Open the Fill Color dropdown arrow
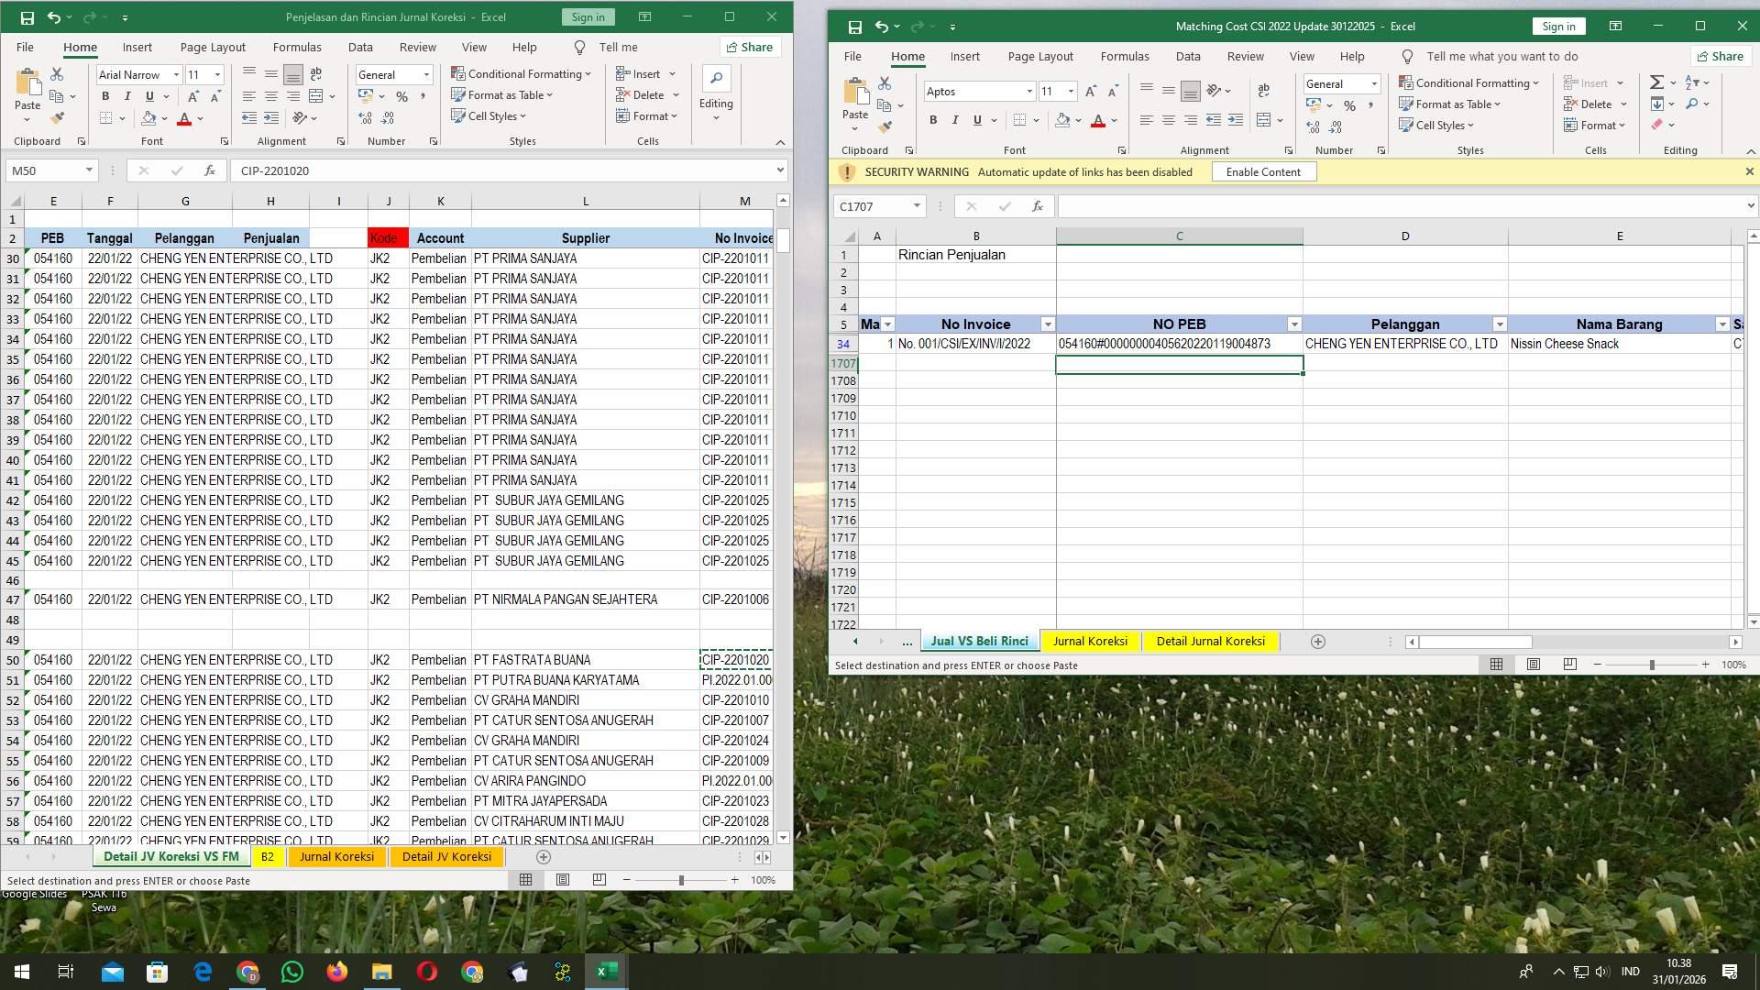Screen dimensions: 1760x990 pyautogui.click(x=163, y=117)
